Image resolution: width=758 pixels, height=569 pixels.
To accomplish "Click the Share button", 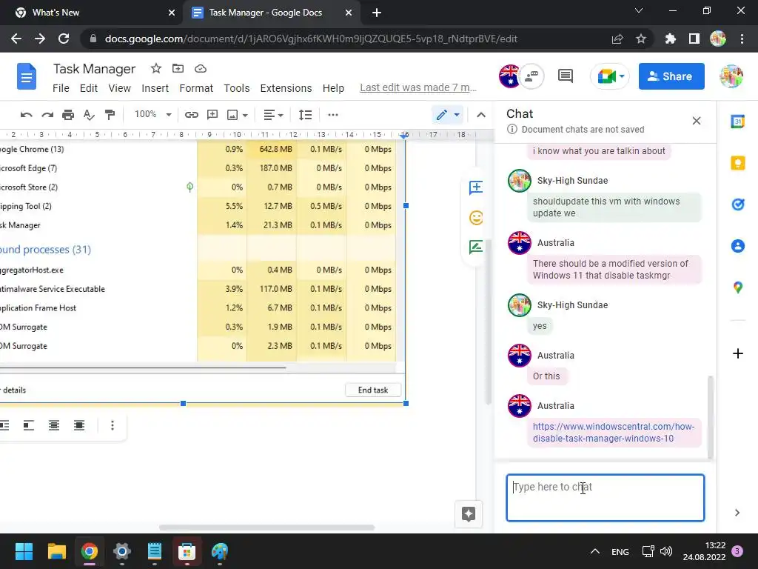I will [671, 76].
